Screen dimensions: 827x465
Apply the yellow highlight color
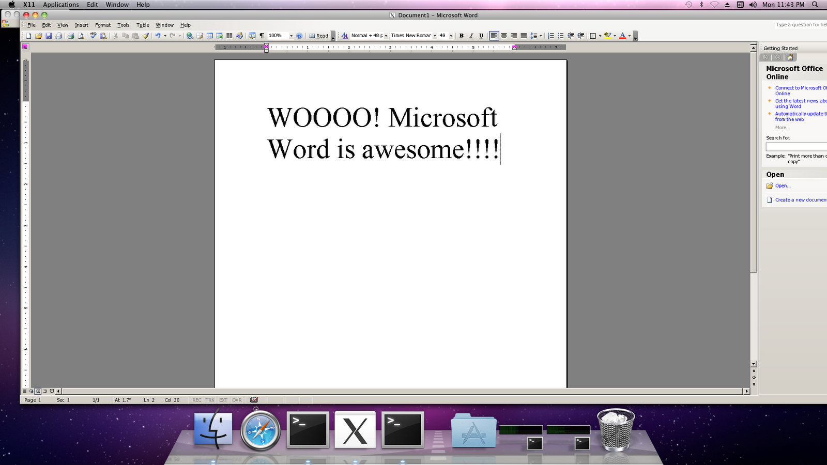pos(608,36)
